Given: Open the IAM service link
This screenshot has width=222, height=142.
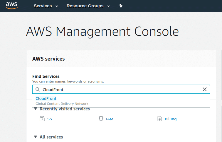Looking at the screenshot, I should [110, 119].
